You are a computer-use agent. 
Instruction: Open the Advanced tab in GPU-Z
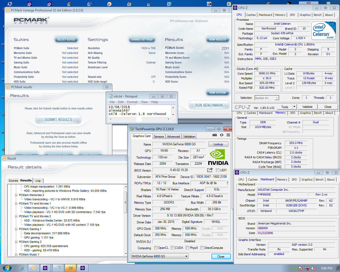(173, 137)
